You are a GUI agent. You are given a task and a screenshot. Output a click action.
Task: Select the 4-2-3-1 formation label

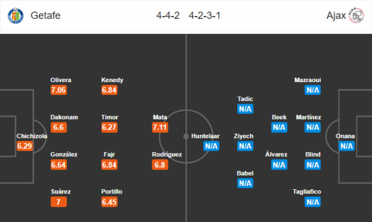[x=204, y=16]
